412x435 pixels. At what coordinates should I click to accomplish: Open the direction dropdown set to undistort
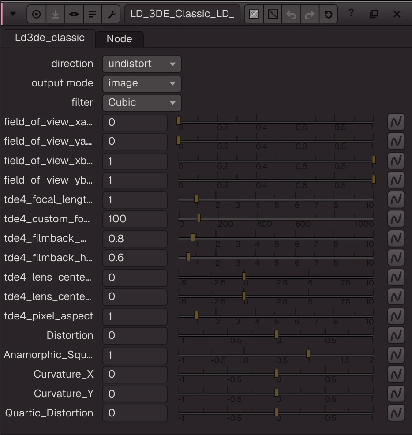[x=142, y=64]
